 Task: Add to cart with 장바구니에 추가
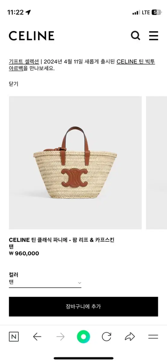(83, 306)
